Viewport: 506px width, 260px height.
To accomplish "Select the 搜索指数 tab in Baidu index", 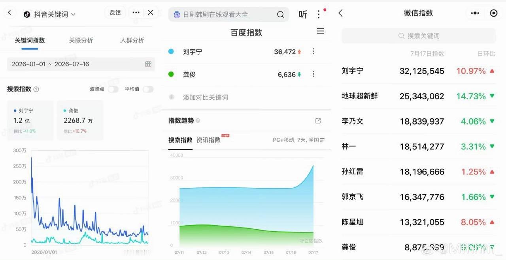I will (180, 140).
